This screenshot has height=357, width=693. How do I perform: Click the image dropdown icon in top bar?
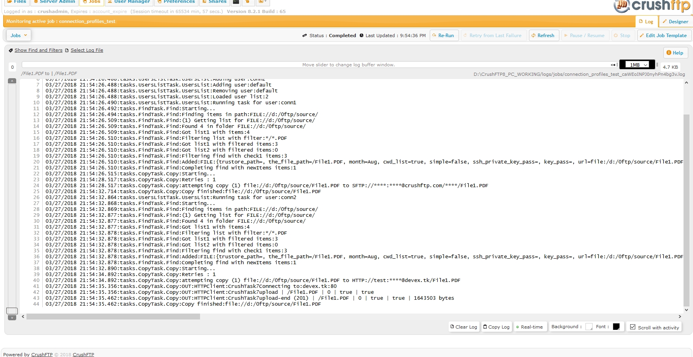point(262,2)
